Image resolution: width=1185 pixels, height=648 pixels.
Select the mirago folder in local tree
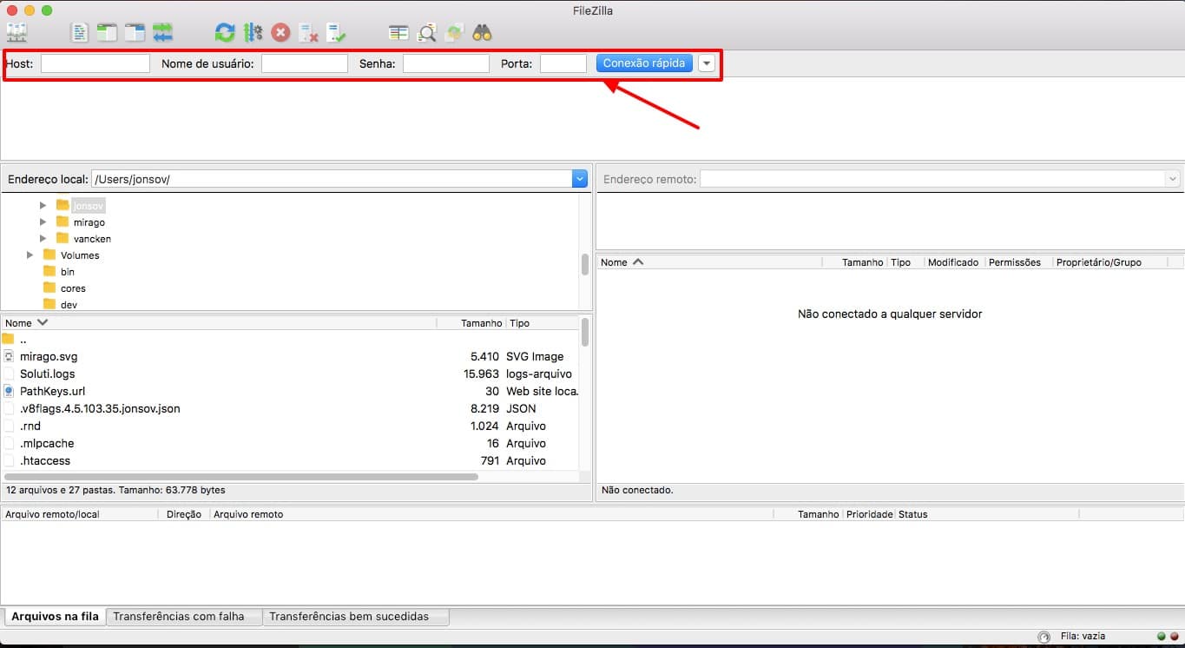coord(89,222)
